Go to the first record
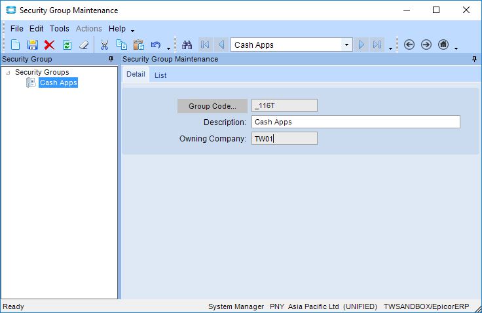 pyautogui.click(x=205, y=45)
